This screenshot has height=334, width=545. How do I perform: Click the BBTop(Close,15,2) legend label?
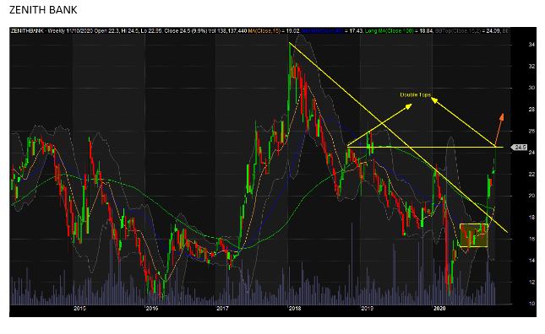(x=458, y=31)
